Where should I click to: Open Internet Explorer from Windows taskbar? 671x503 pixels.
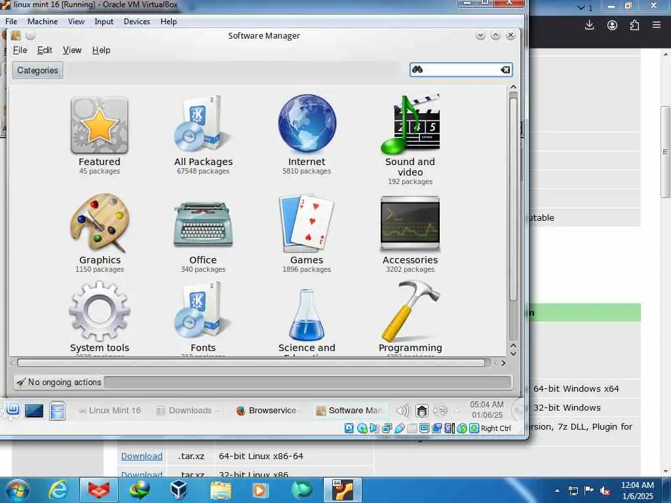(x=58, y=490)
